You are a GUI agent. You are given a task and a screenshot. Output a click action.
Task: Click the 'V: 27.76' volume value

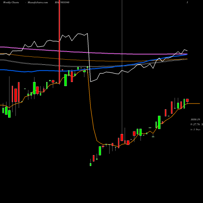pyautogui.click(x=195, y=124)
